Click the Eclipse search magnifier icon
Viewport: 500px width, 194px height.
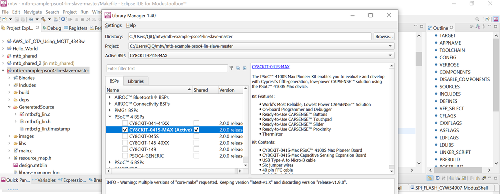(477, 19)
